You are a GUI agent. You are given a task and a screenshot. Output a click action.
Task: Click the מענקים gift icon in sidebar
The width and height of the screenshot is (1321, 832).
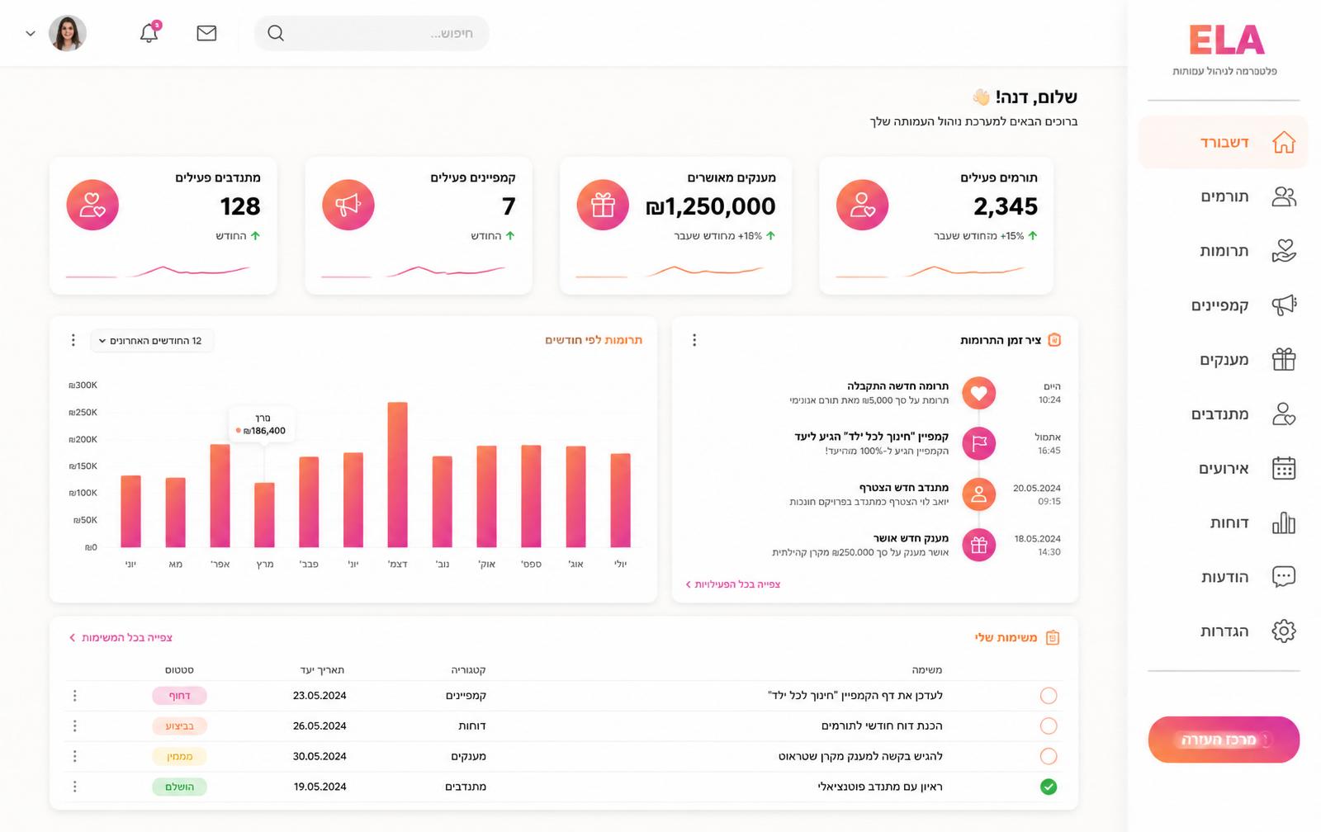[1284, 359]
